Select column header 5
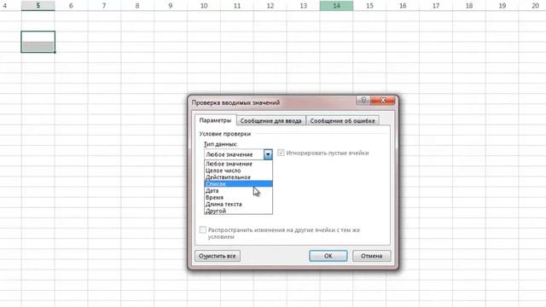This screenshot has width=546, height=307. tap(38, 6)
